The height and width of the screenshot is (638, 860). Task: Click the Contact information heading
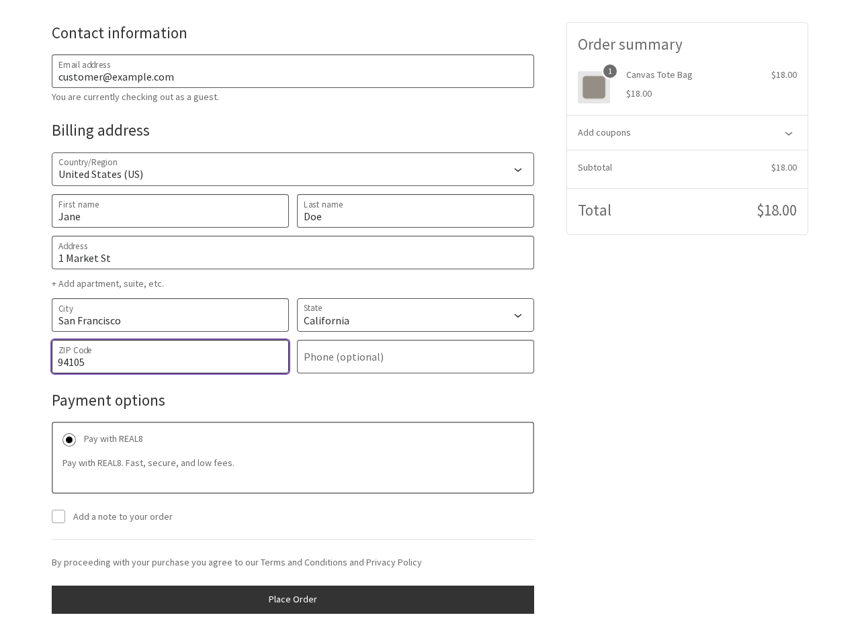coord(120,33)
